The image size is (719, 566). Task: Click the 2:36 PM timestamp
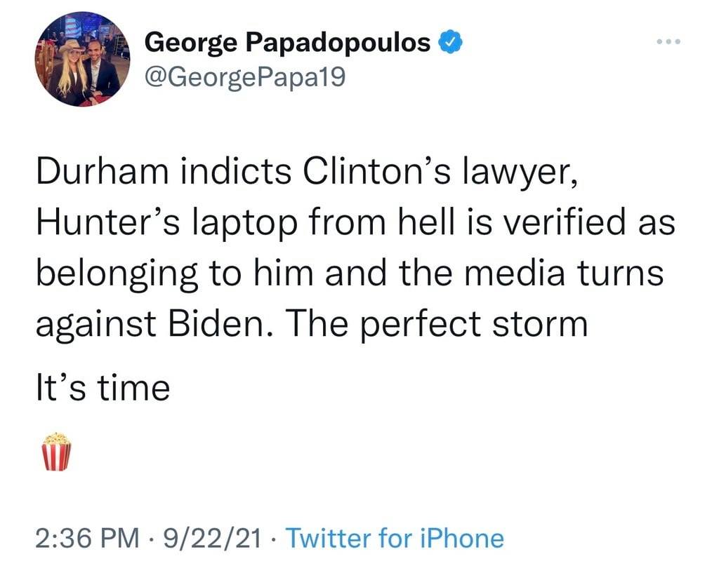[x=87, y=539]
